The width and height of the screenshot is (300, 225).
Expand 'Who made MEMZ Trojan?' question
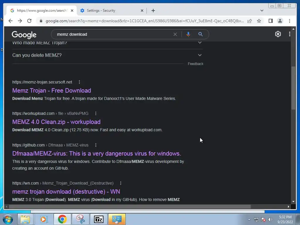coord(108,44)
